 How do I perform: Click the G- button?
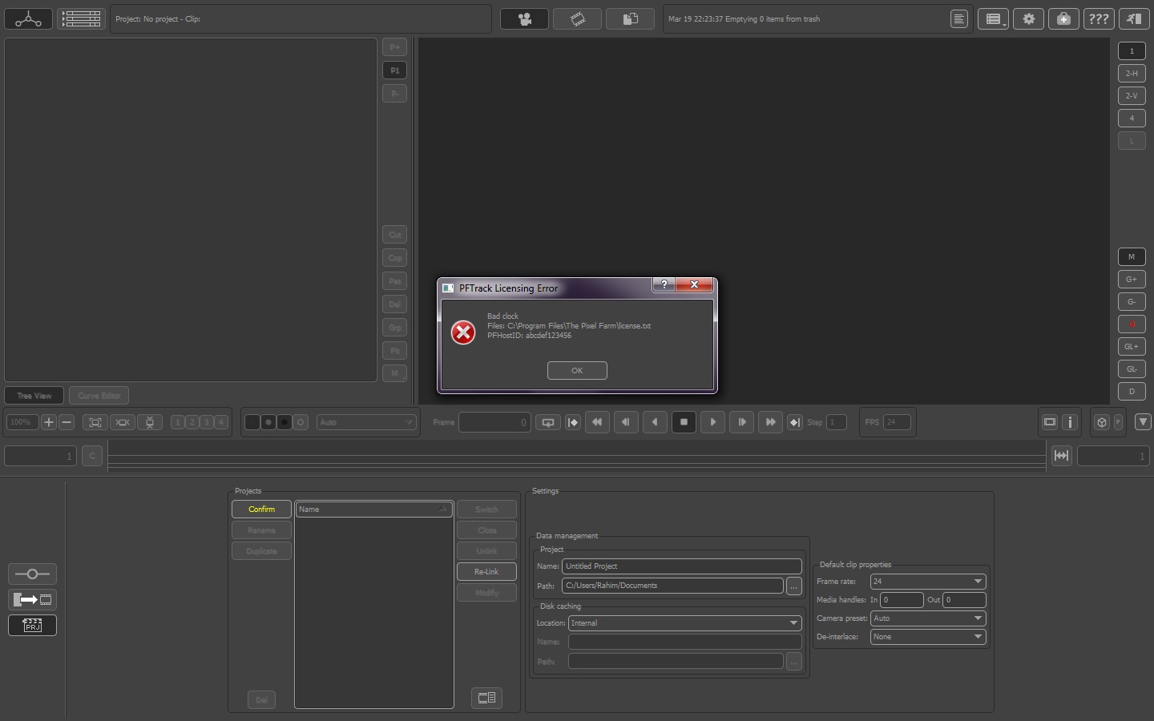coord(1132,301)
